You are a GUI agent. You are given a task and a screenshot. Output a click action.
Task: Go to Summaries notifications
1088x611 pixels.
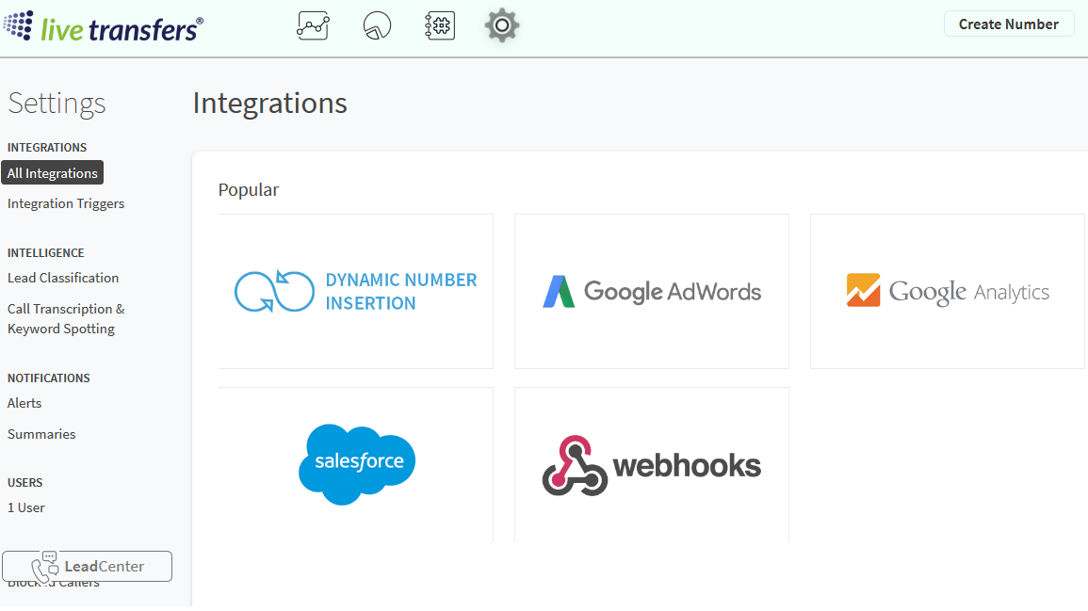(x=41, y=434)
